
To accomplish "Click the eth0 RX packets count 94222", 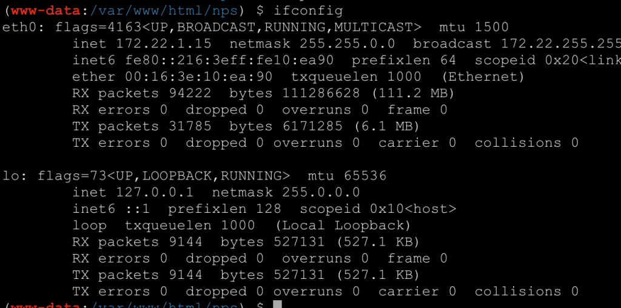I will click(190, 93).
